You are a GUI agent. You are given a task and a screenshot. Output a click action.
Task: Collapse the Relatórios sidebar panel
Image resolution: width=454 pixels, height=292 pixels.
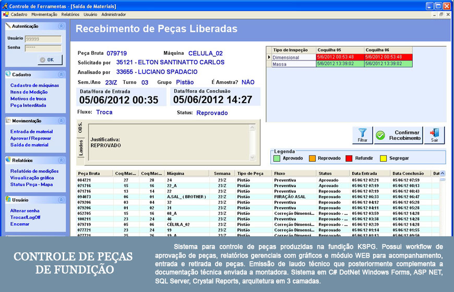tap(61, 160)
